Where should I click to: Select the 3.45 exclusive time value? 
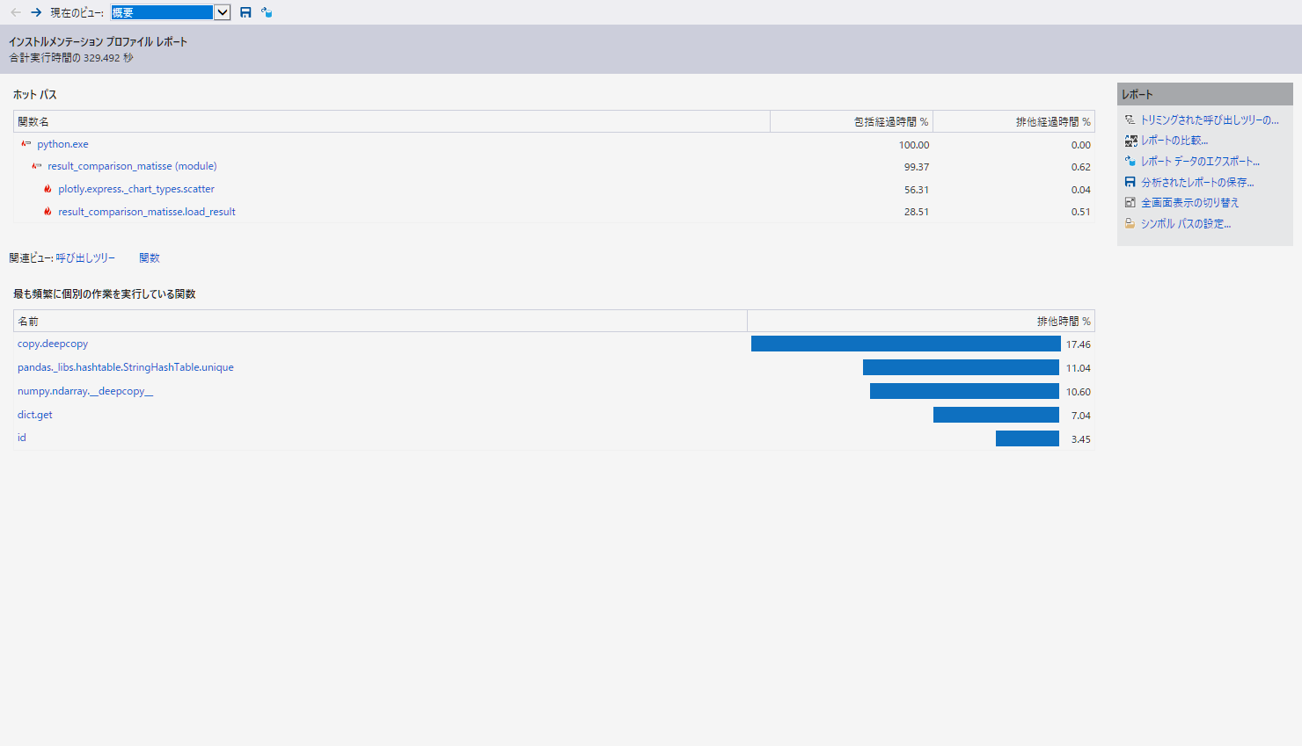click(x=1081, y=439)
